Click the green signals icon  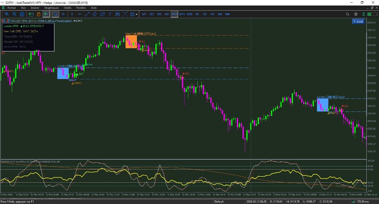coord(363,14)
